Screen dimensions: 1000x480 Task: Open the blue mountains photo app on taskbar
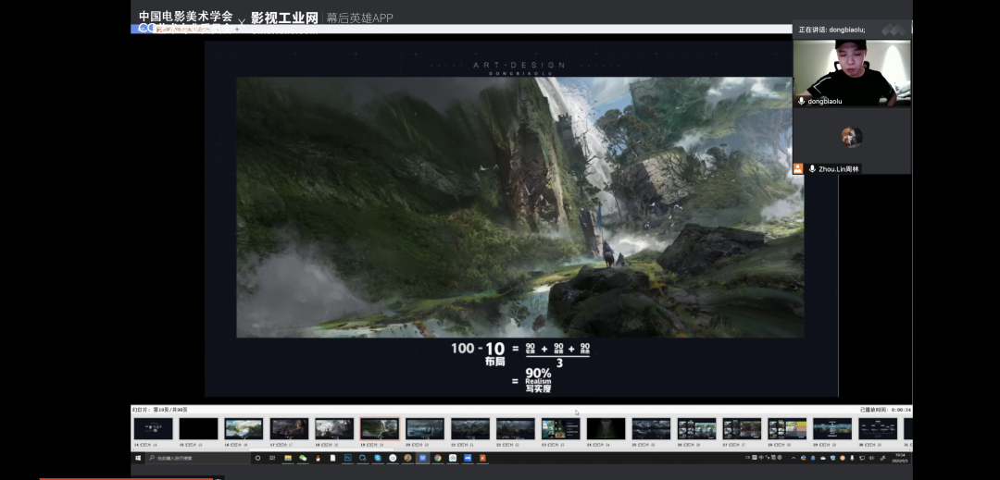pos(468,458)
